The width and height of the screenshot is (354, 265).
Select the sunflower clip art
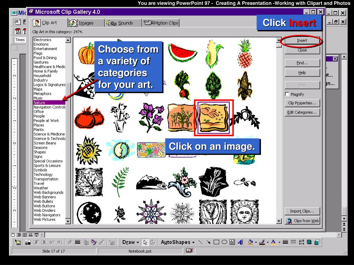[88, 150]
